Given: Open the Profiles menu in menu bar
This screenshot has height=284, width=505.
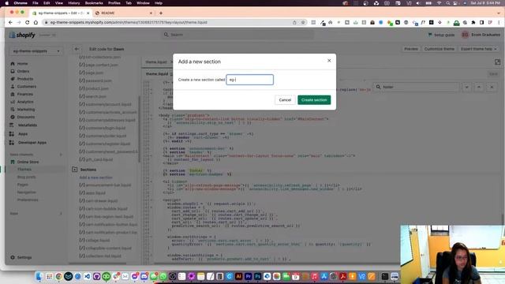Looking at the screenshot, I should pyautogui.click(x=114, y=3).
